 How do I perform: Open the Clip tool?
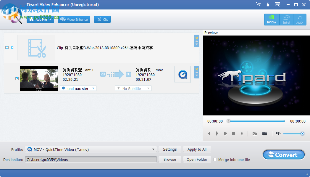click(x=102, y=19)
